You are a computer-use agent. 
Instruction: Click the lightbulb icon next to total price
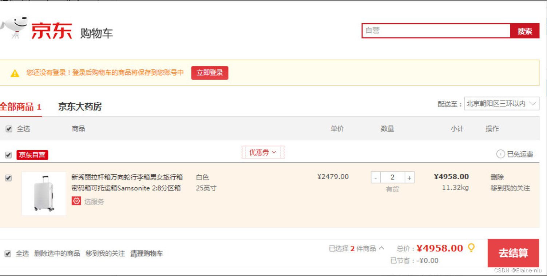pos(471,248)
